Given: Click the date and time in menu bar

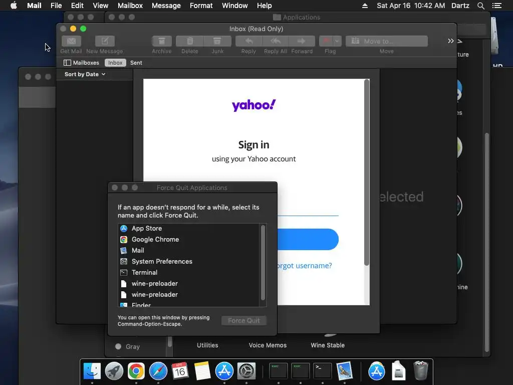Looking at the screenshot, I should (x=411, y=6).
